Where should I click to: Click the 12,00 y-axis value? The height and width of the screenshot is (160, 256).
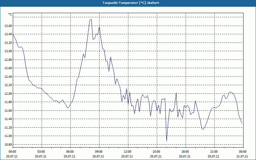(x=8, y=93)
